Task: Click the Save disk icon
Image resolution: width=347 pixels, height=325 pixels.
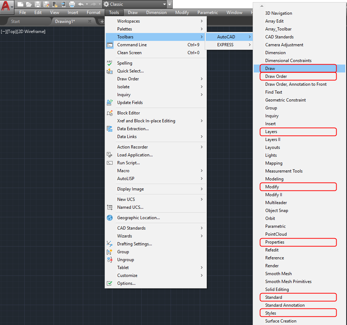Action: coord(38,4)
